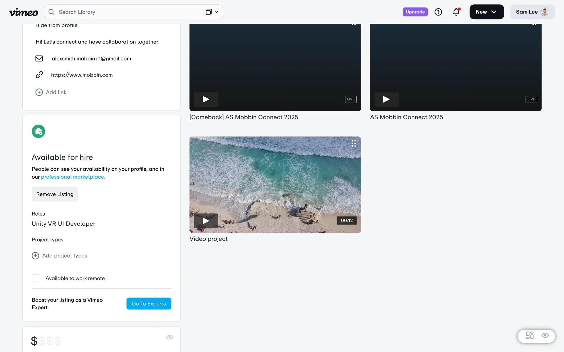Play the Video project beach video
This screenshot has width=564, height=352.
pos(206,221)
